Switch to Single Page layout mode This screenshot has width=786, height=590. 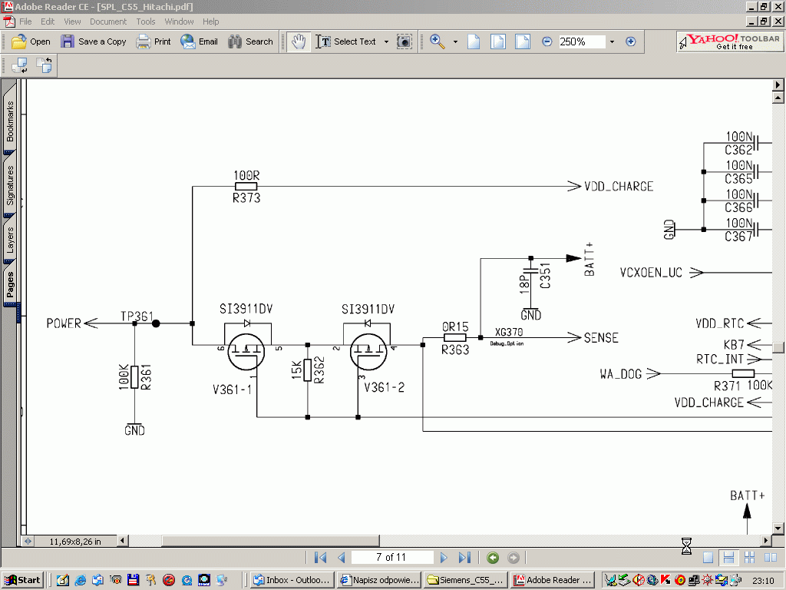(x=708, y=557)
